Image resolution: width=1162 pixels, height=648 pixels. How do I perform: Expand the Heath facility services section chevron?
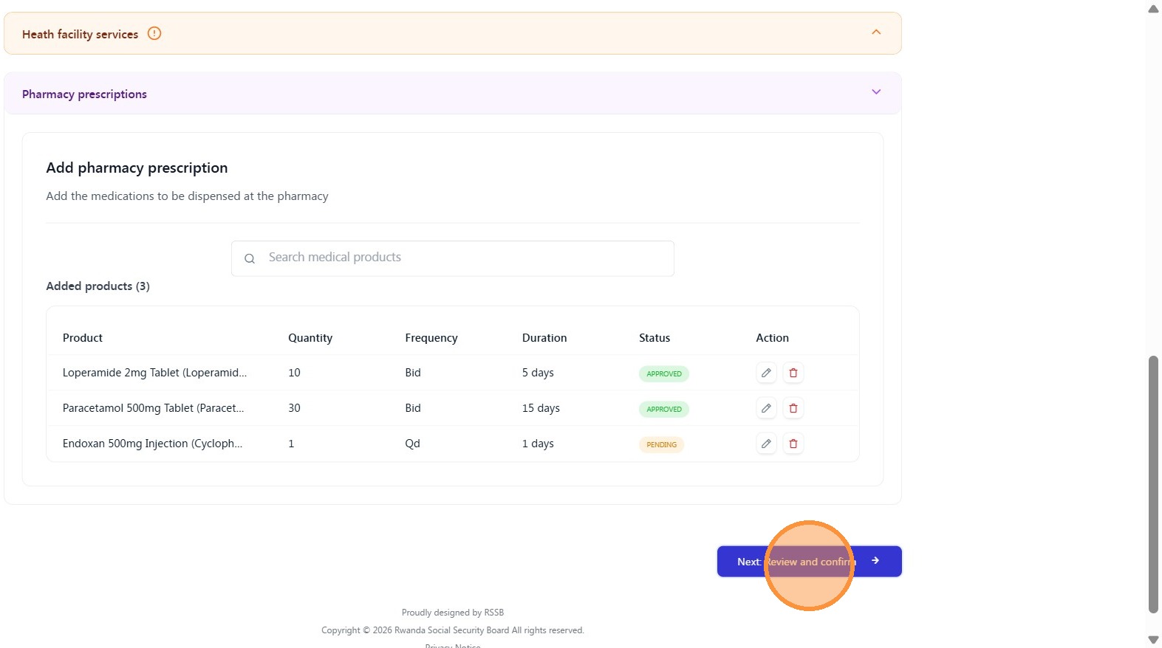(x=876, y=32)
